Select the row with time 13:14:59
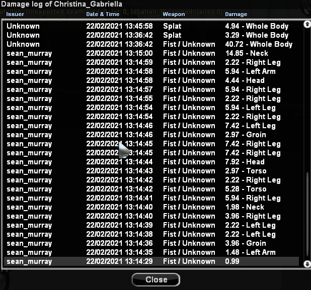This screenshot has width=311, height=290. pos(151,62)
